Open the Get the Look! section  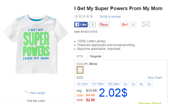[x=36, y=101]
